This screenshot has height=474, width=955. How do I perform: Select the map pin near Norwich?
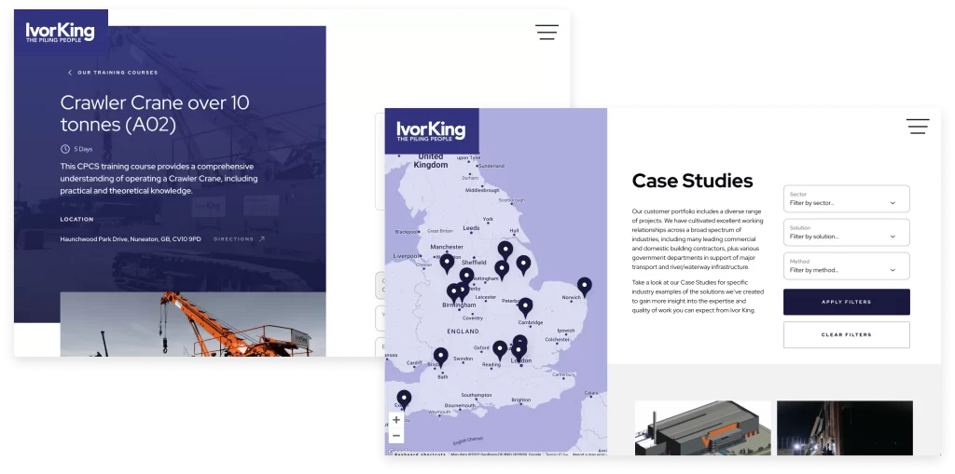point(585,285)
